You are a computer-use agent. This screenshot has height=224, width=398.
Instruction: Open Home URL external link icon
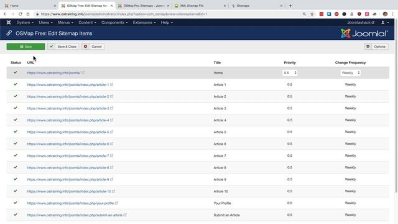pos(83,73)
